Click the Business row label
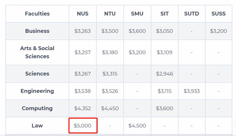Screen dimensions: 236x136 [37, 31]
